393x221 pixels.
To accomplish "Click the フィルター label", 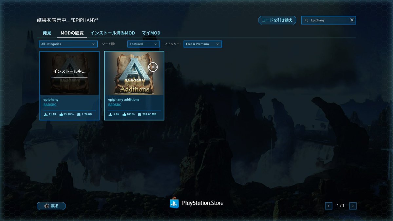I will (x=172, y=44).
